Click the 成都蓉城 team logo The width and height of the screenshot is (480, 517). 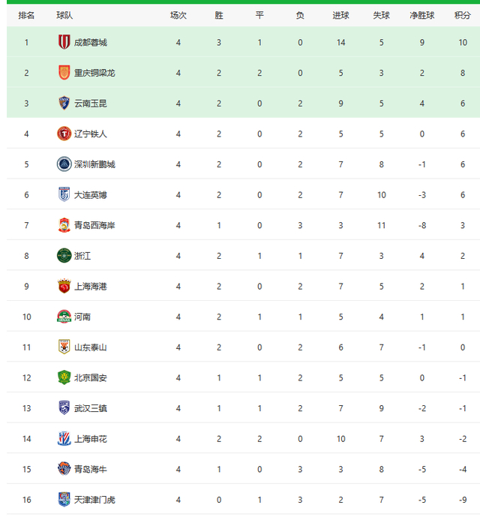tap(64, 43)
